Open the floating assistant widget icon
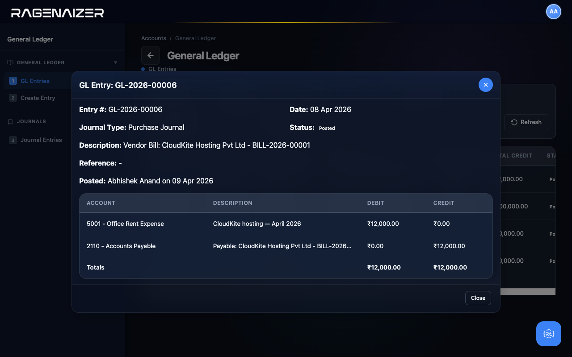The image size is (572, 357). pos(549,334)
